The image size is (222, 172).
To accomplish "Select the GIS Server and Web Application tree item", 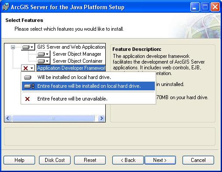I will [x=71, y=47].
